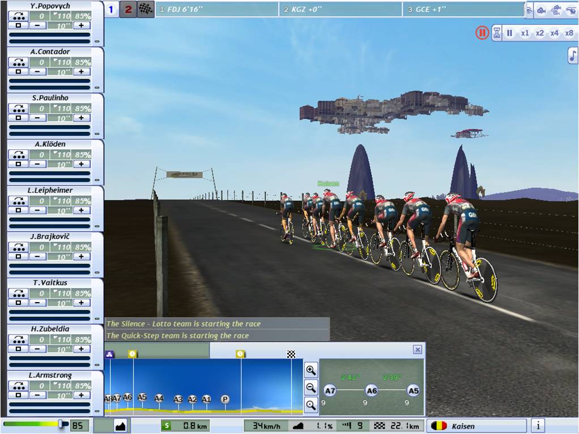Zoom in on the stage profile
The image size is (579, 434).
point(311,371)
